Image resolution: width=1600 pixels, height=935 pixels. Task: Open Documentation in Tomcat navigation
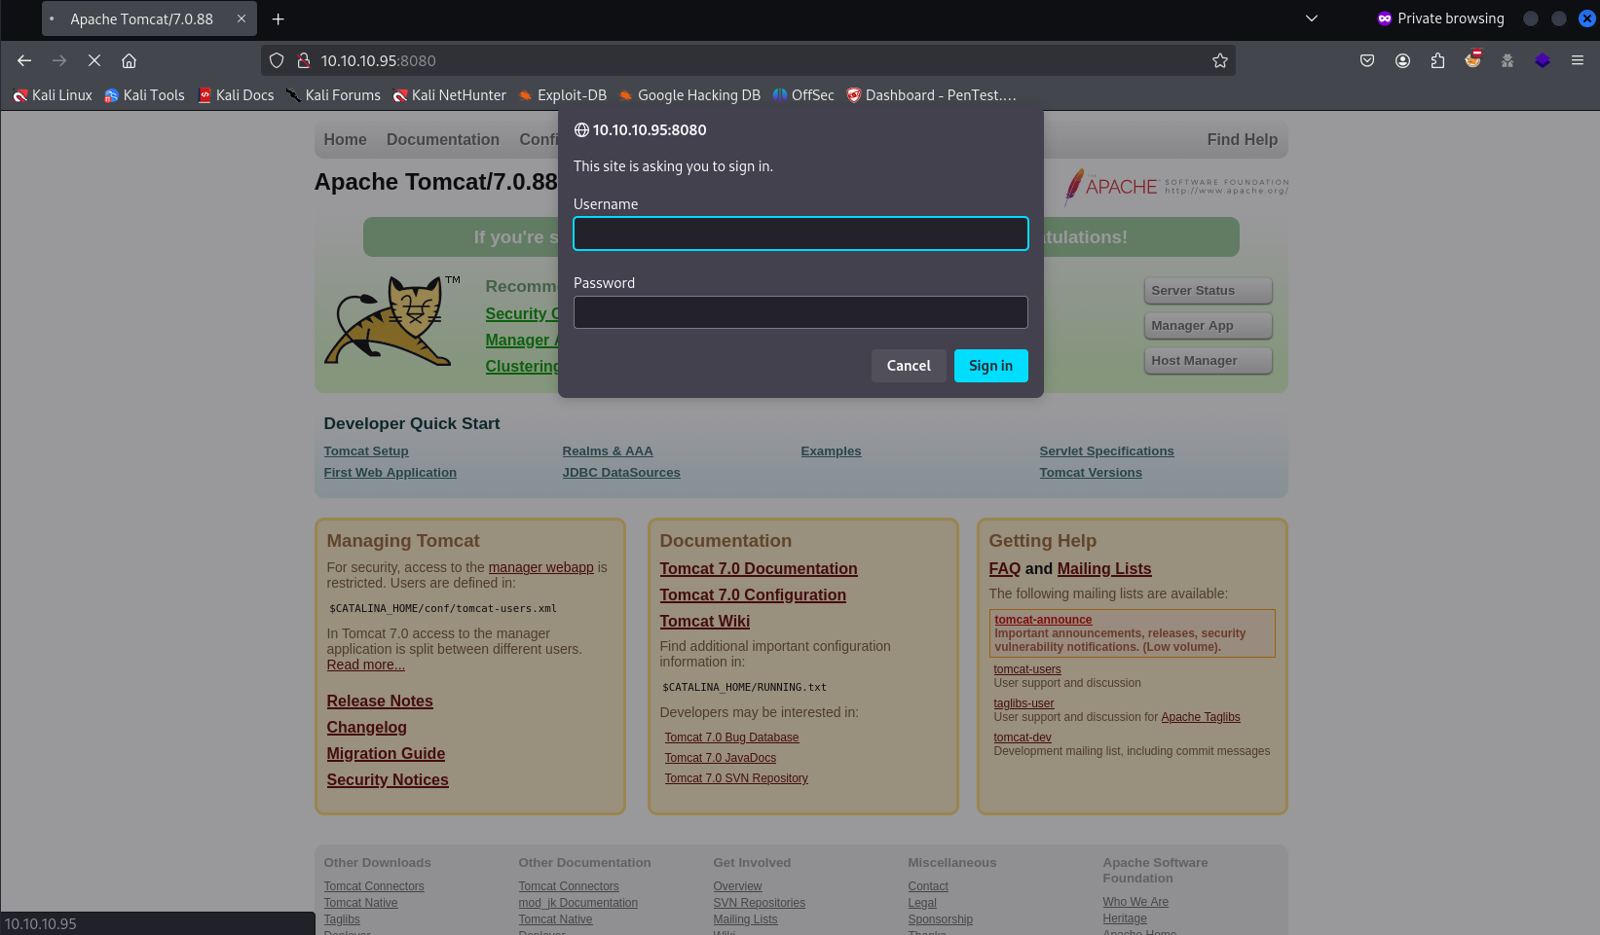click(x=443, y=139)
